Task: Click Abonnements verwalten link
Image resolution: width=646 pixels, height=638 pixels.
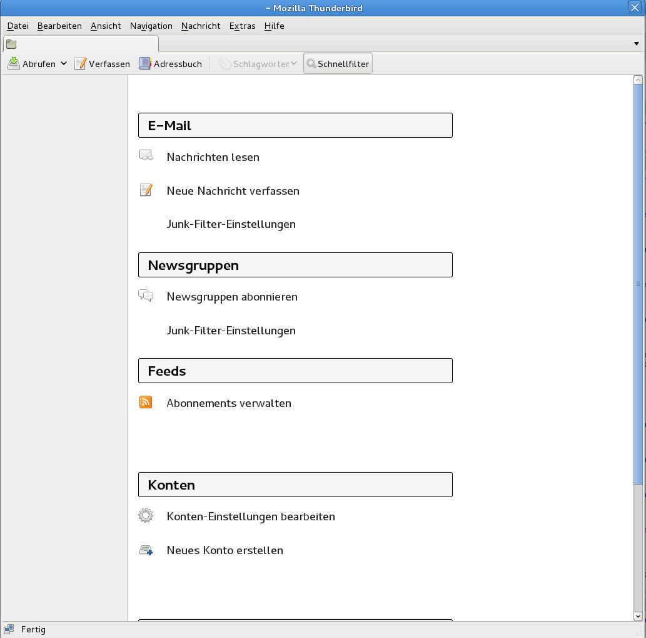Action: click(229, 403)
